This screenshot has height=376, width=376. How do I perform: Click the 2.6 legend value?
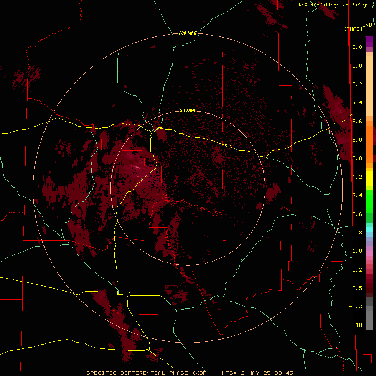(357, 214)
